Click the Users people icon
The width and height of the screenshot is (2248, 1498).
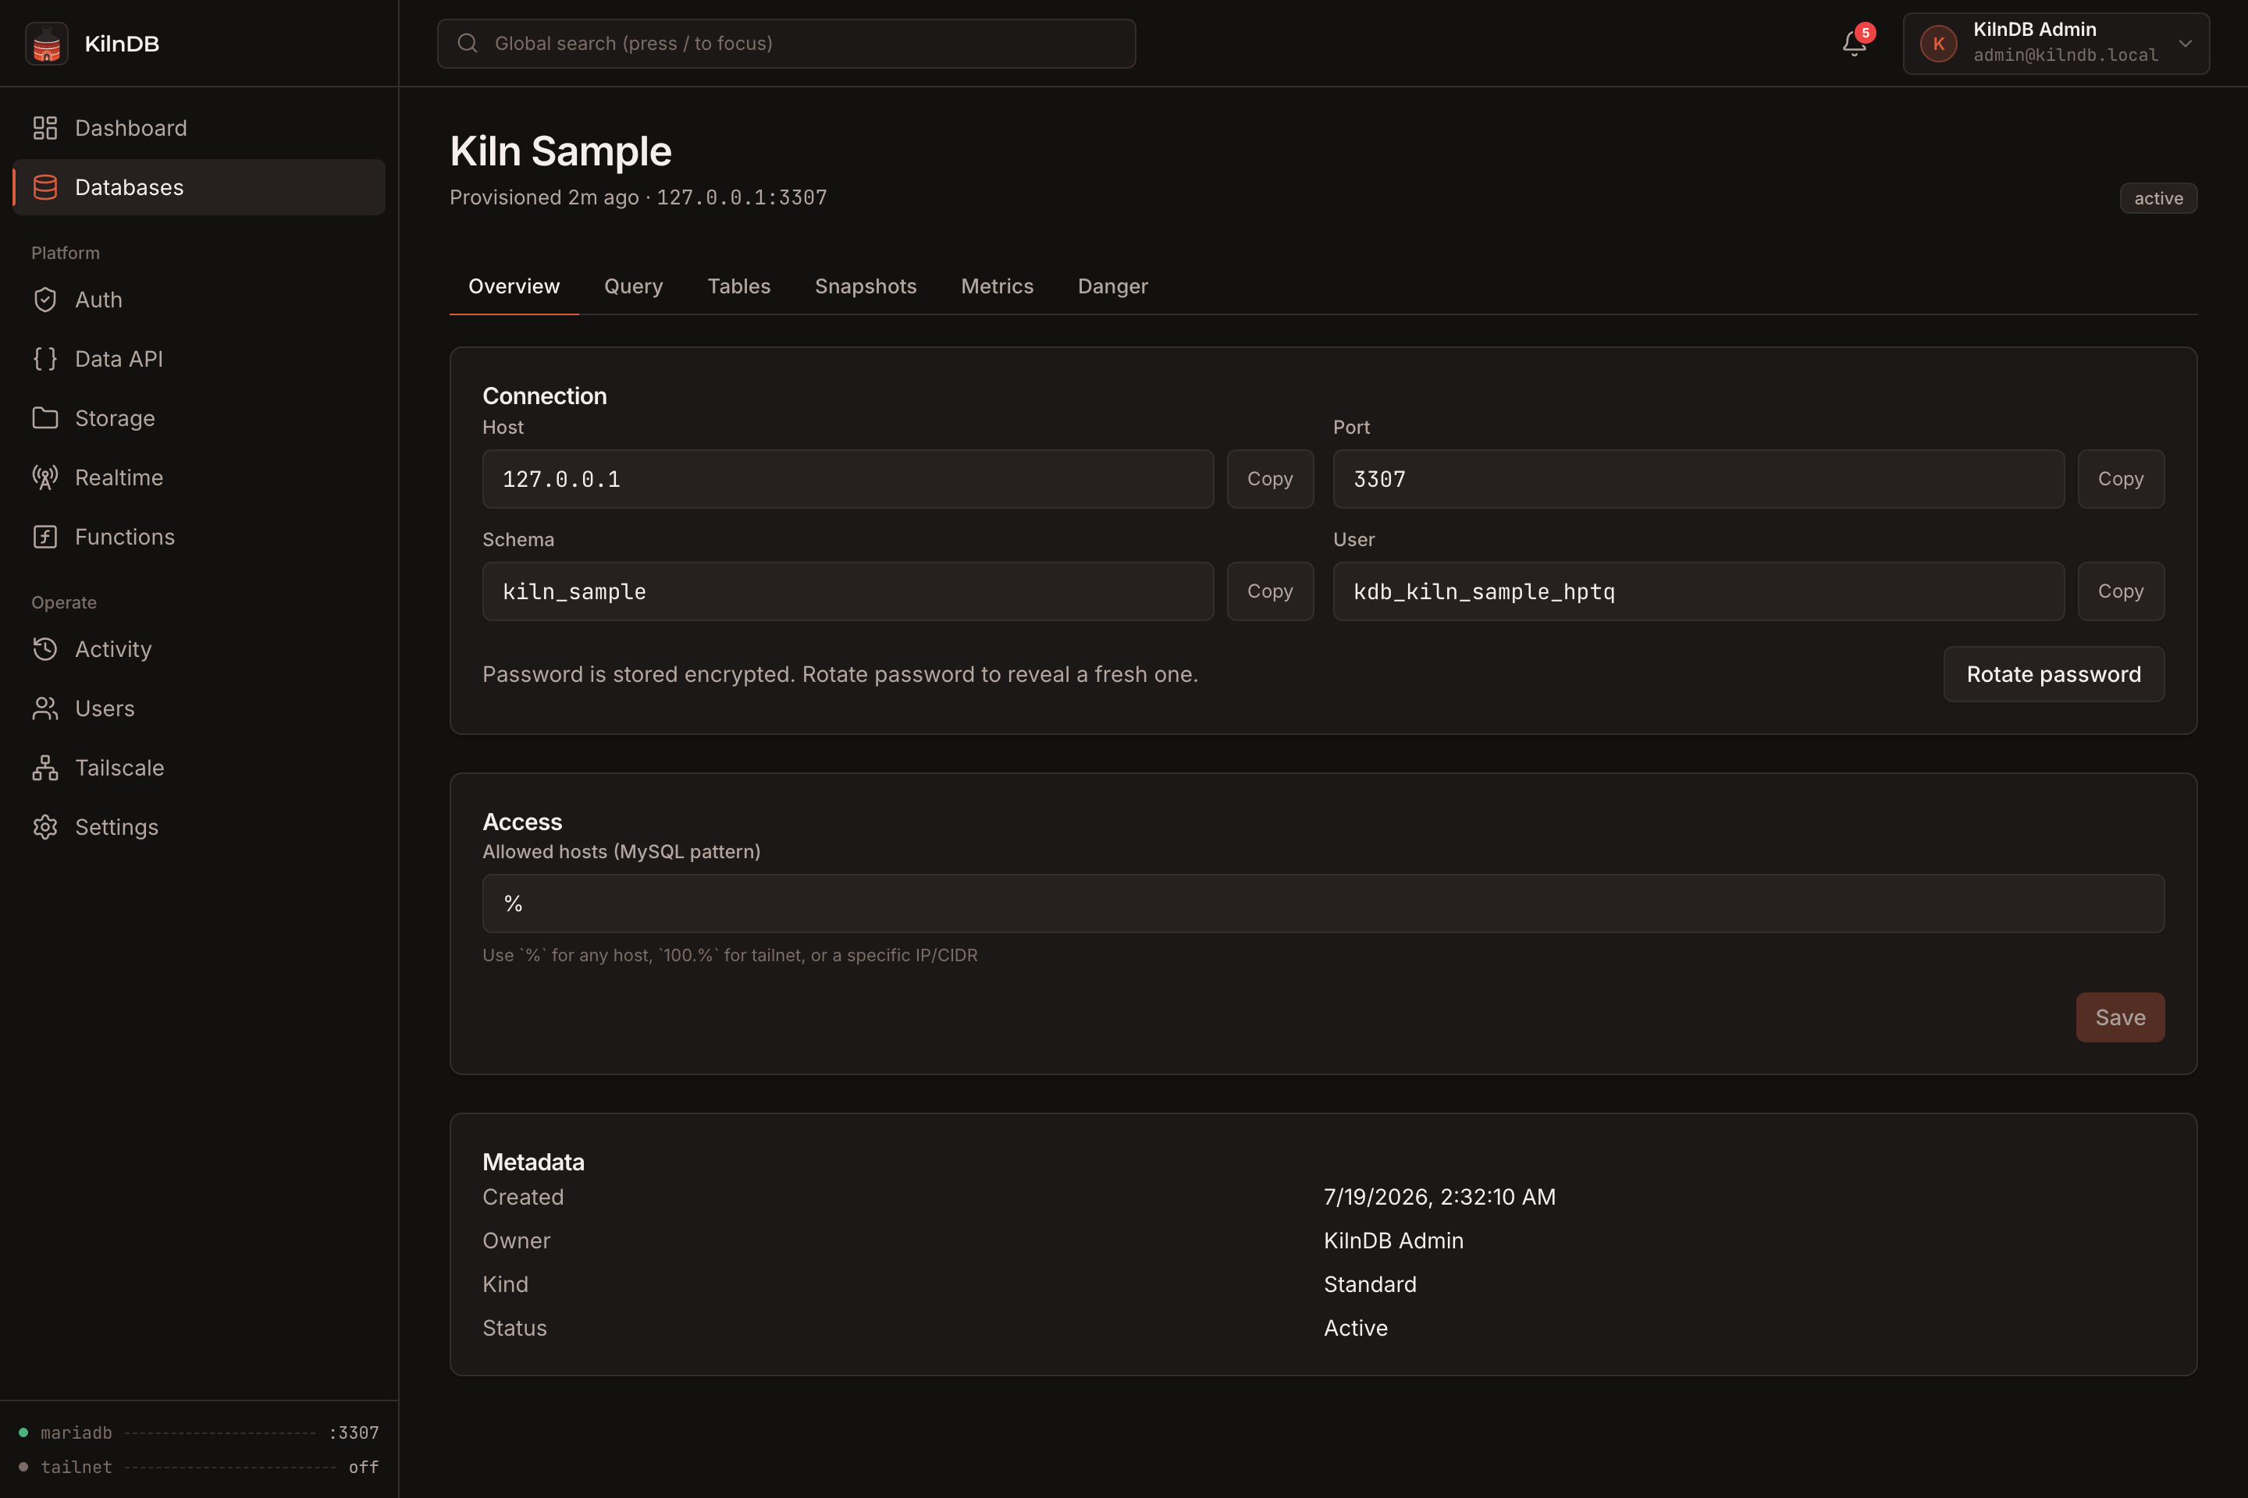tap(45, 709)
